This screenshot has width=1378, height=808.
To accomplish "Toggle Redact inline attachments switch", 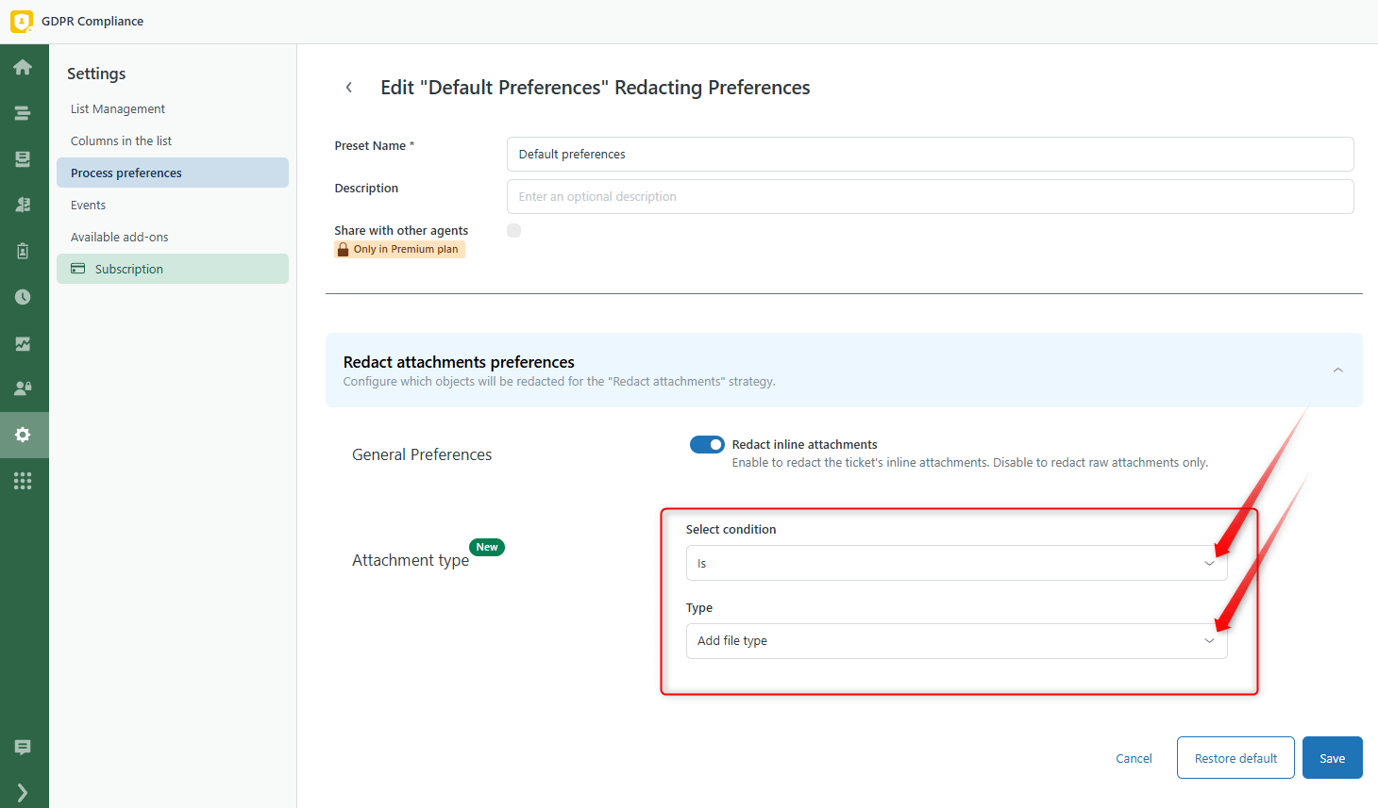I will pyautogui.click(x=707, y=445).
